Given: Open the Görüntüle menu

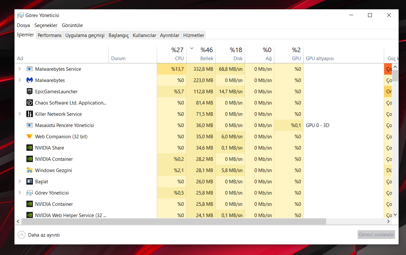Looking at the screenshot, I should (72, 25).
